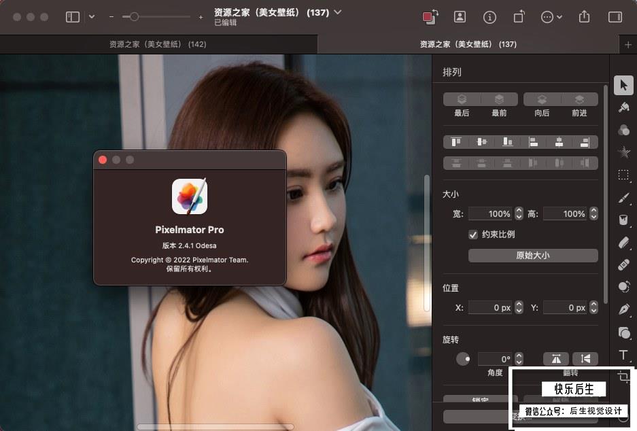
Task: Click the rotation angle dial
Action: click(463, 359)
